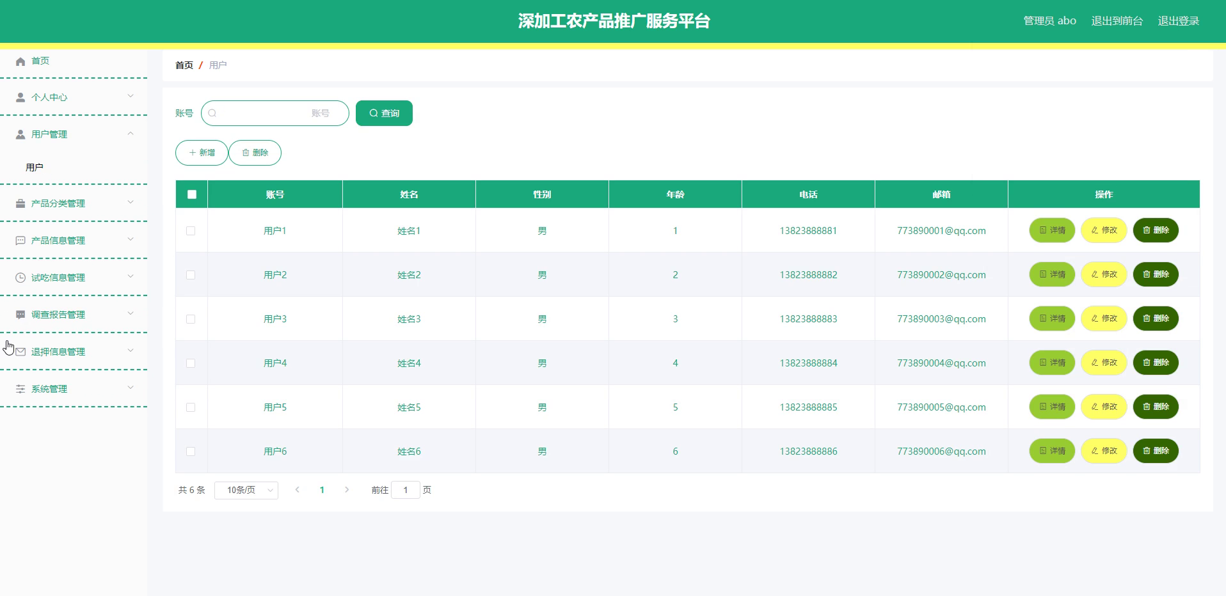Edit 用户5 via 修改 button
The height and width of the screenshot is (596, 1226).
[1104, 407]
